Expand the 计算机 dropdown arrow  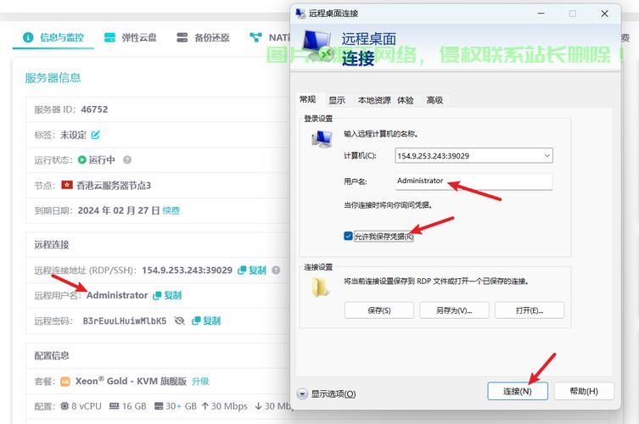tap(547, 155)
